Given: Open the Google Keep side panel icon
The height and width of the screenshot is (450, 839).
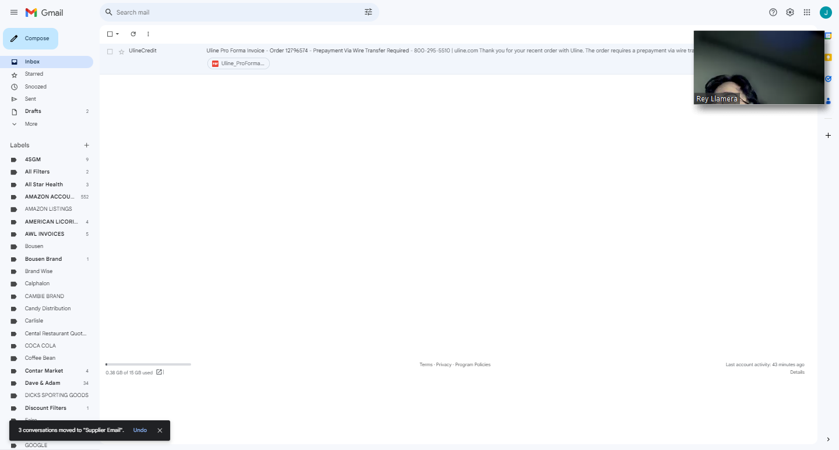Looking at the screenshot, I should (x=828, y=57).
